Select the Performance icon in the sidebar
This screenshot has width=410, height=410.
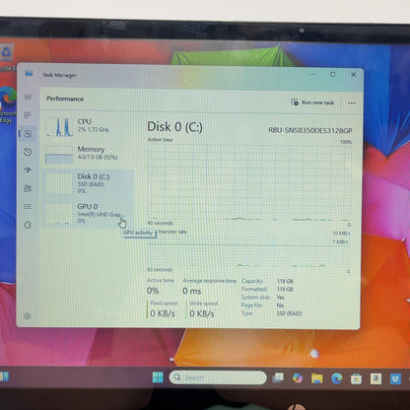[x=28, y=133]
